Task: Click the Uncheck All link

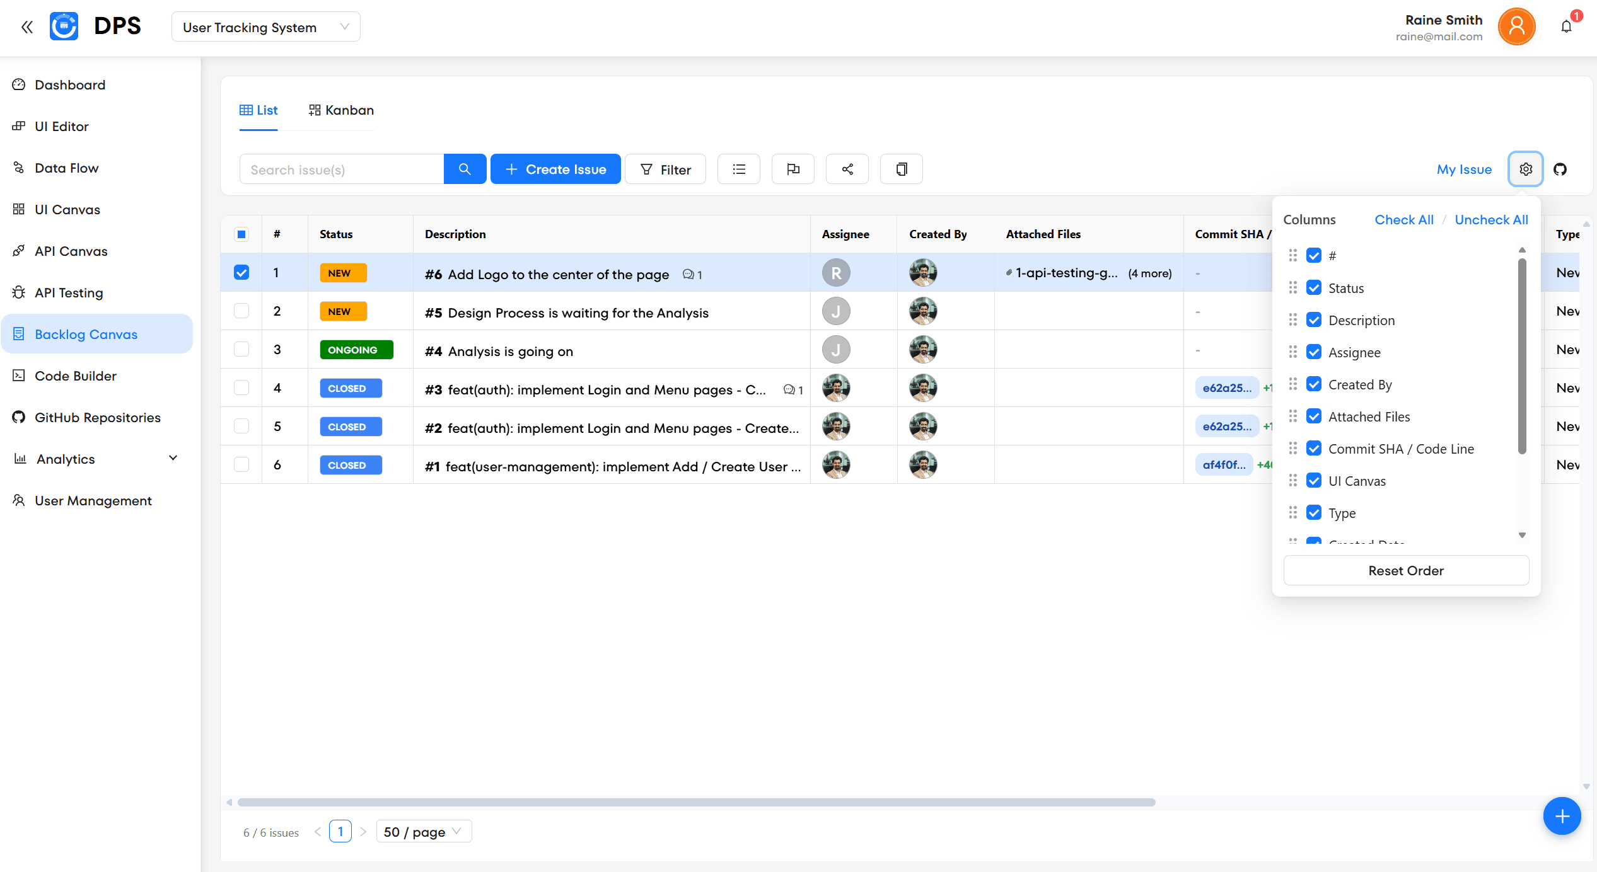Action: click(x=1491, y=220)
